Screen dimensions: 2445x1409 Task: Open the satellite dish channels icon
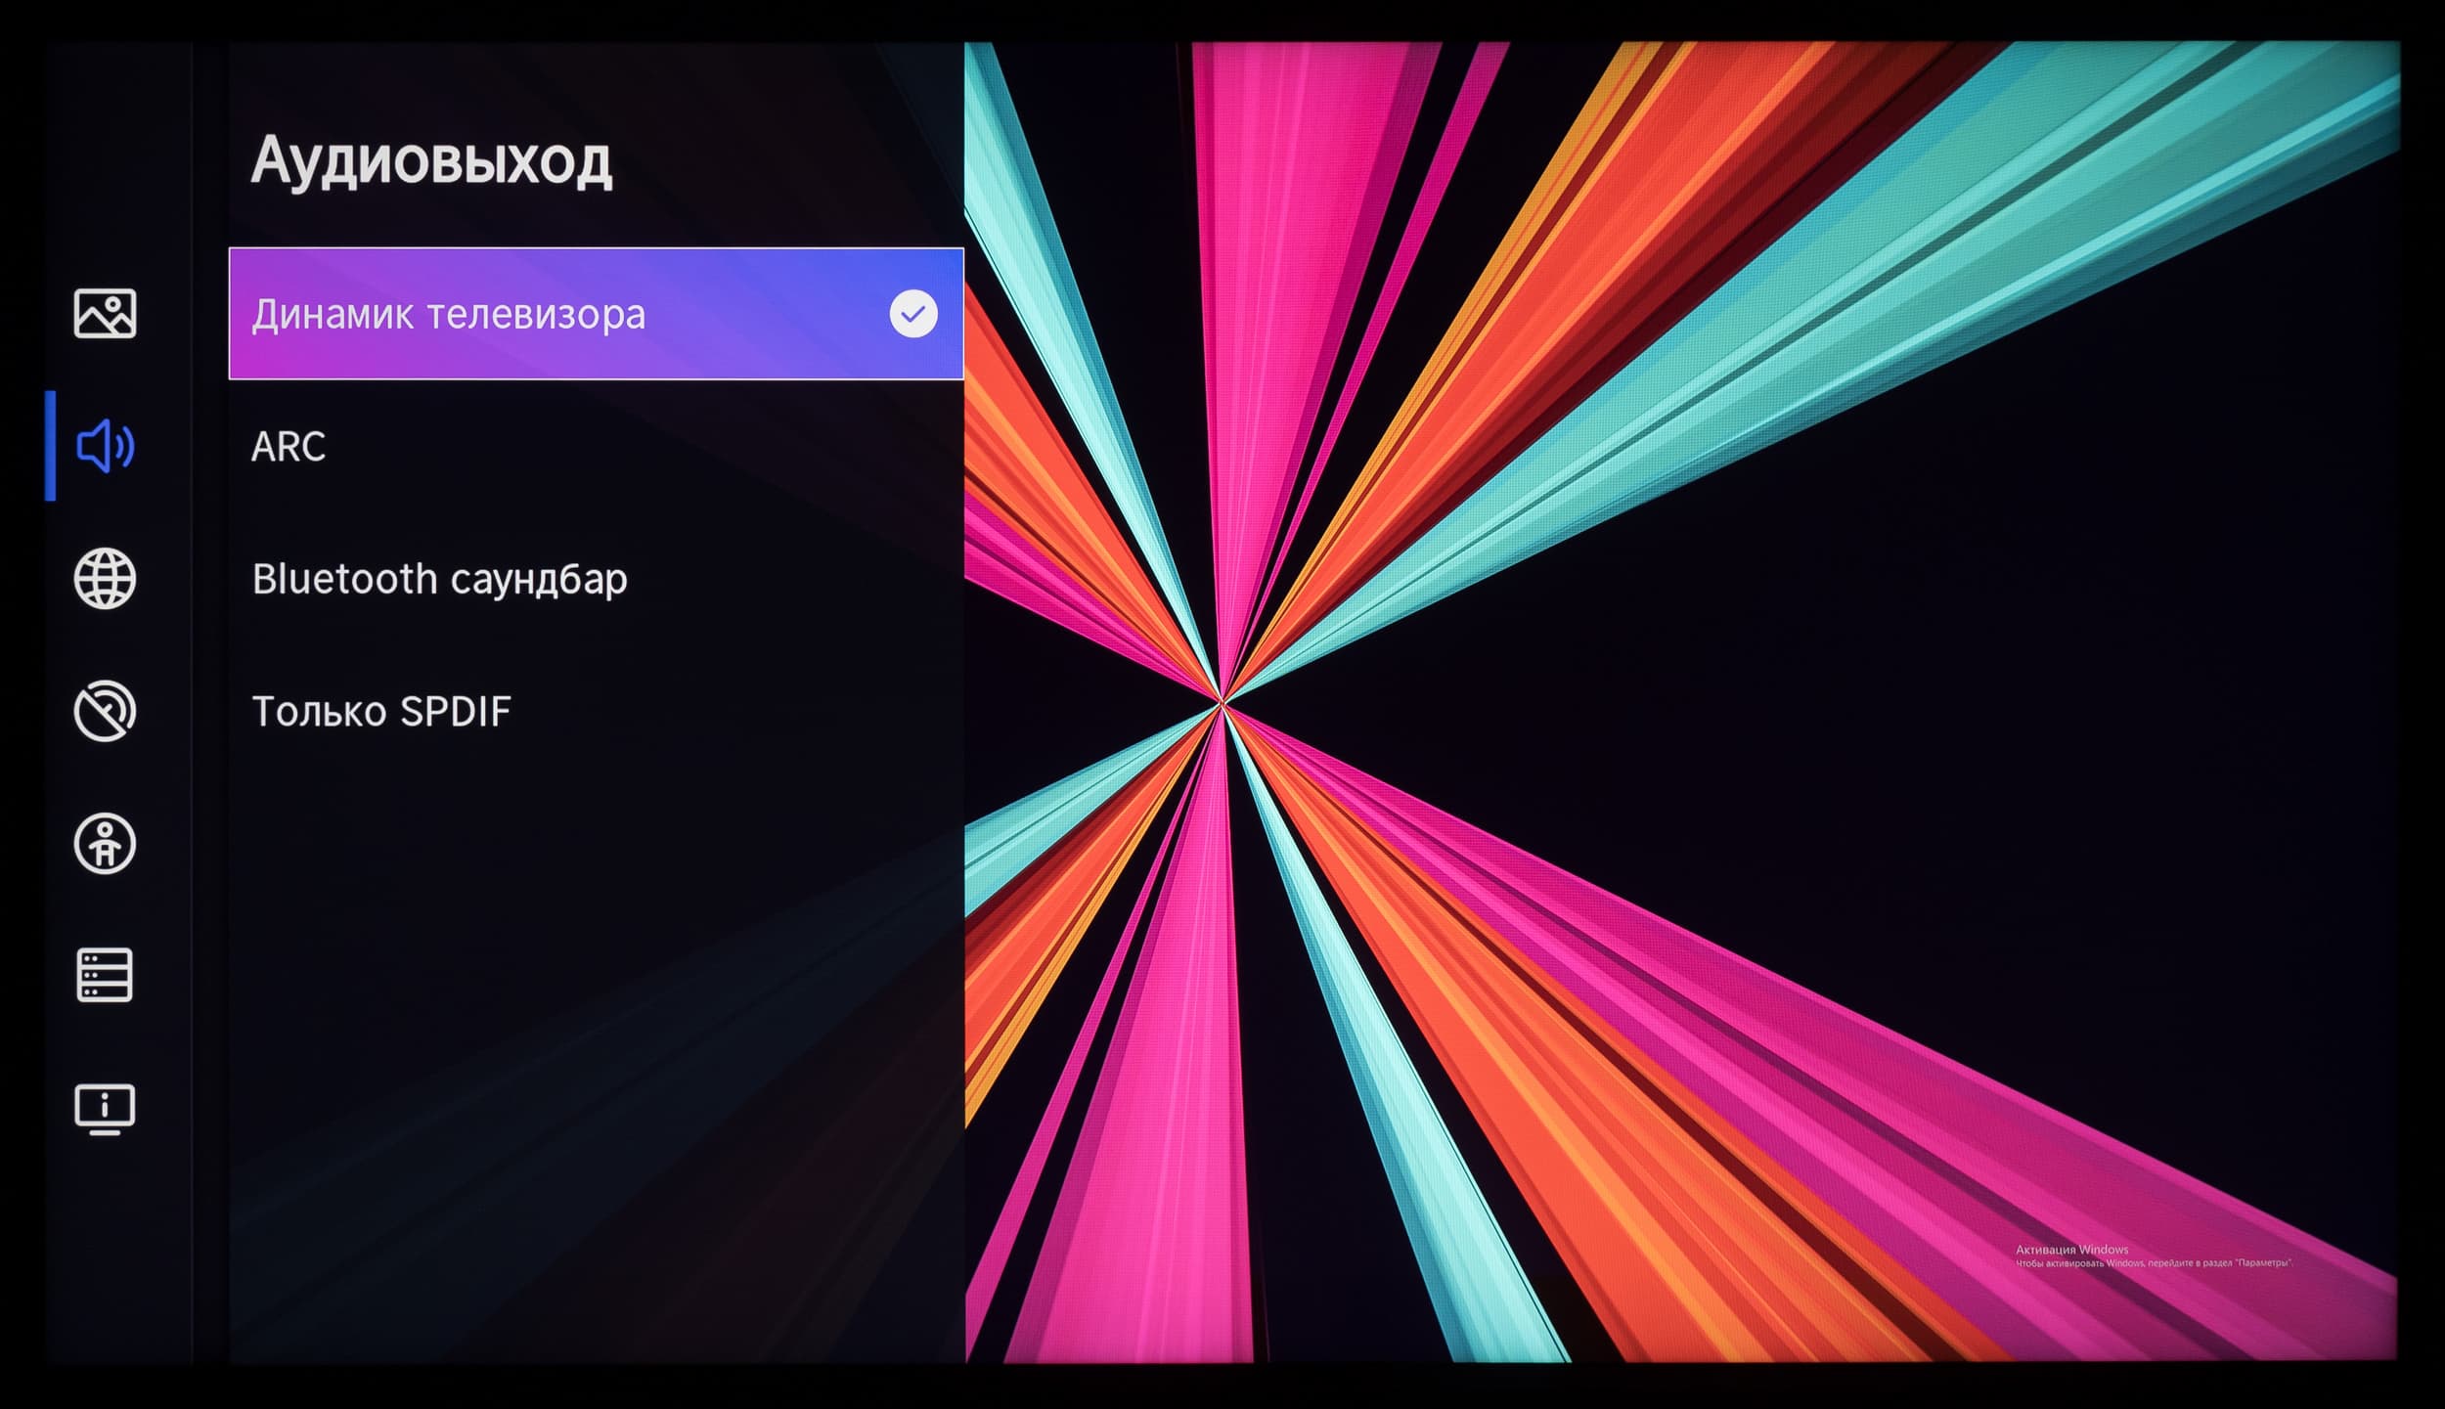[105, 711]
